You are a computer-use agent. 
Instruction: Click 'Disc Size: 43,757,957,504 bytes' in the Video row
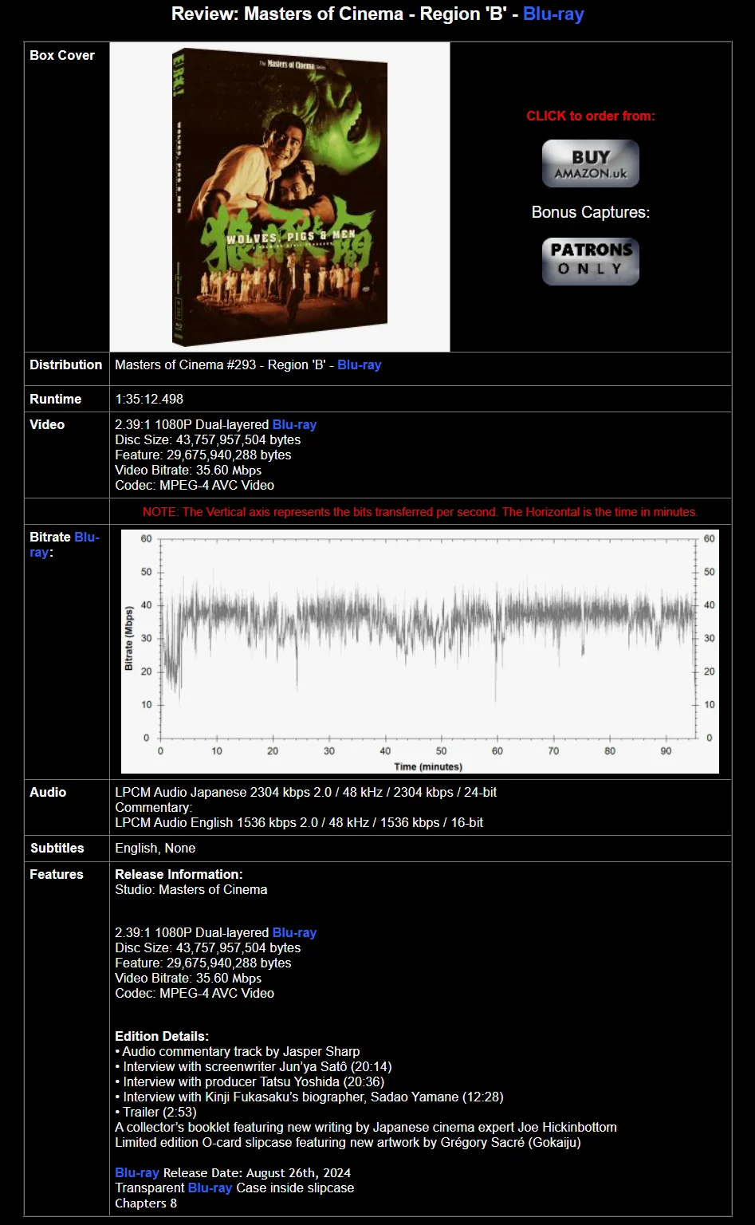click(208, 439)
